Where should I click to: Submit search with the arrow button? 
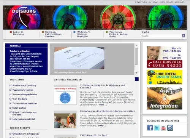tap(184, 36)
